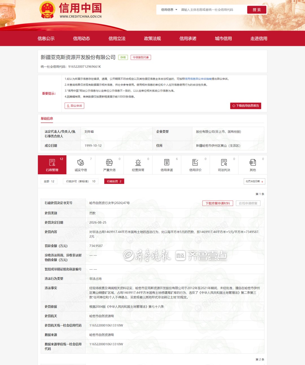
Task: Click the 异议申诉 button
Action: pos(75,106)
